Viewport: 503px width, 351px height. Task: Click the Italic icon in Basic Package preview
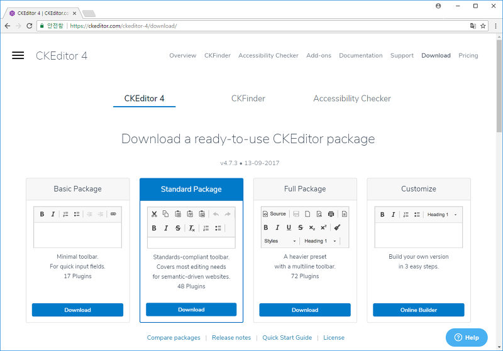click(53, 214)
